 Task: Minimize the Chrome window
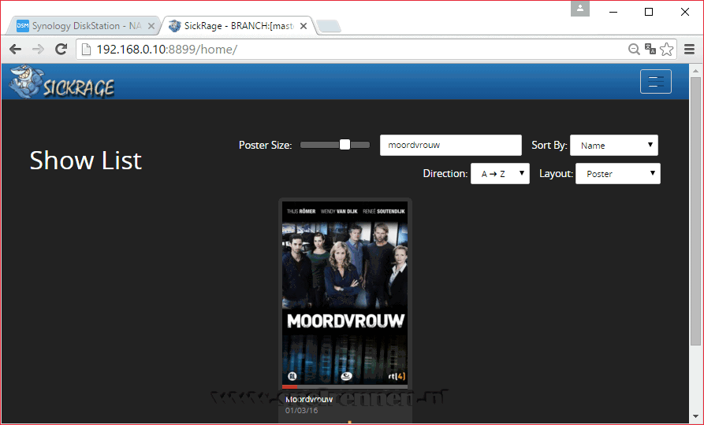pos(613,12)
